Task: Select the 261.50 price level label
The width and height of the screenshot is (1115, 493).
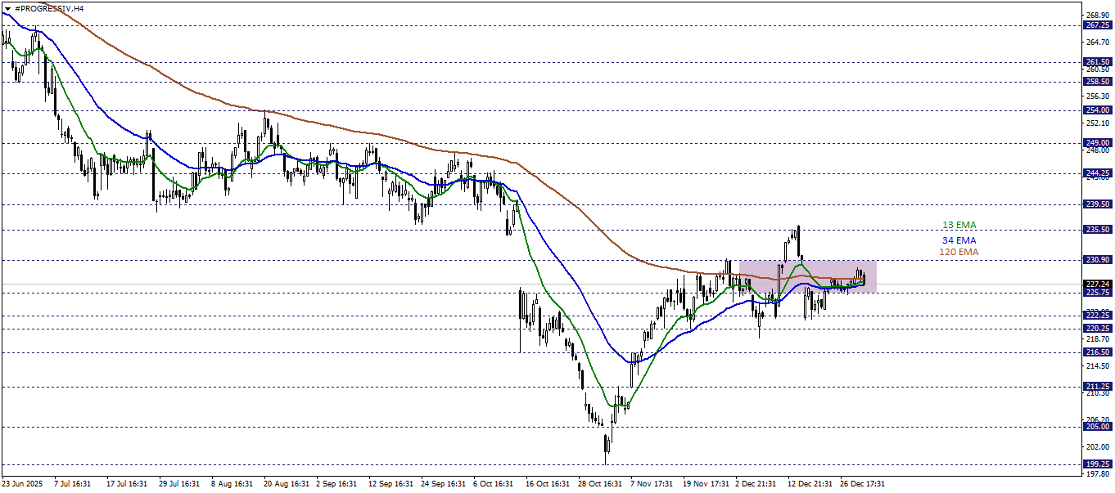Action: [1096, 62]
